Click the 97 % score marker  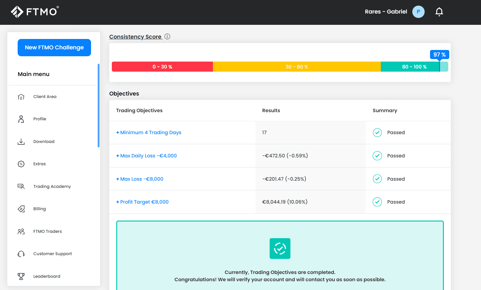point(439,55)
